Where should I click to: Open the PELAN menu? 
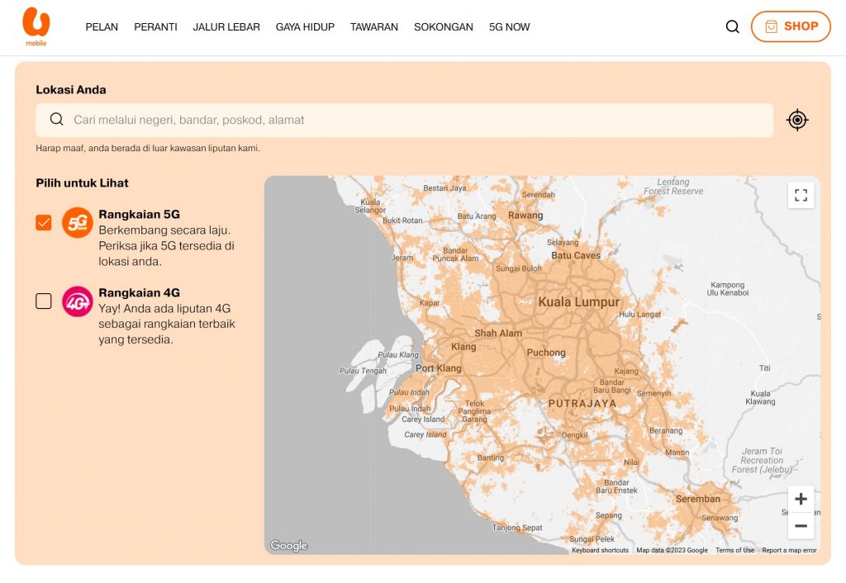tap(102, 27)
